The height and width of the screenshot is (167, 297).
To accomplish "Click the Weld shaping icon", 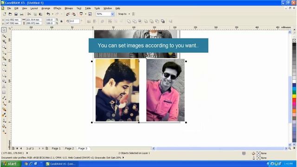I will coord(129,21).
